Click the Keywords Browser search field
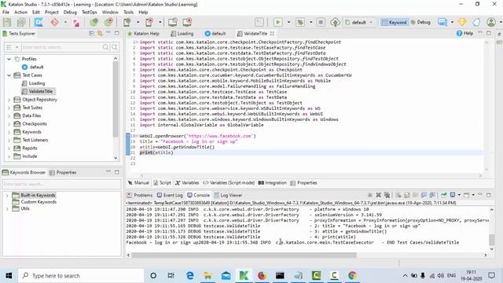Viewport: 503px width, 283px height. click(x=61, y=184)
